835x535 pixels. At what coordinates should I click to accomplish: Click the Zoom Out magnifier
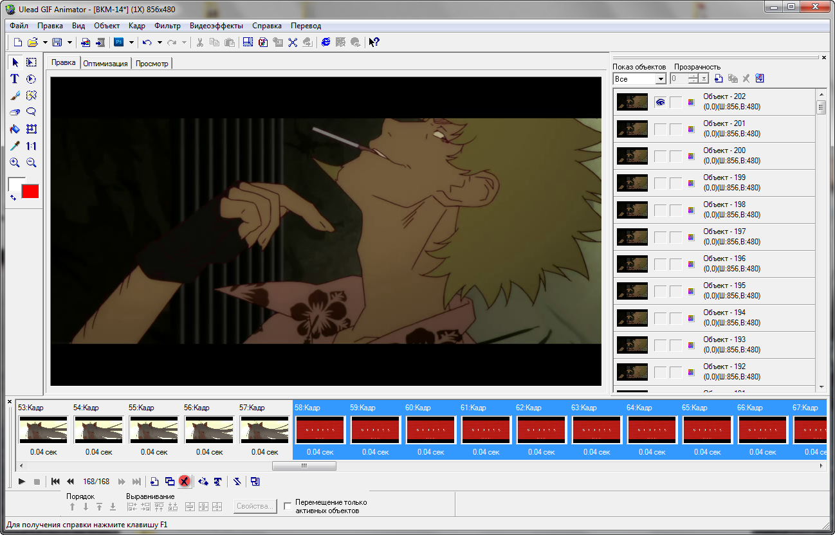tap(31, 163)
